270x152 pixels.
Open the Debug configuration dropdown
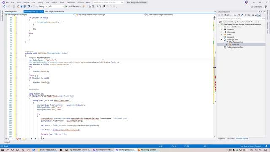click(x=43, y=7)
